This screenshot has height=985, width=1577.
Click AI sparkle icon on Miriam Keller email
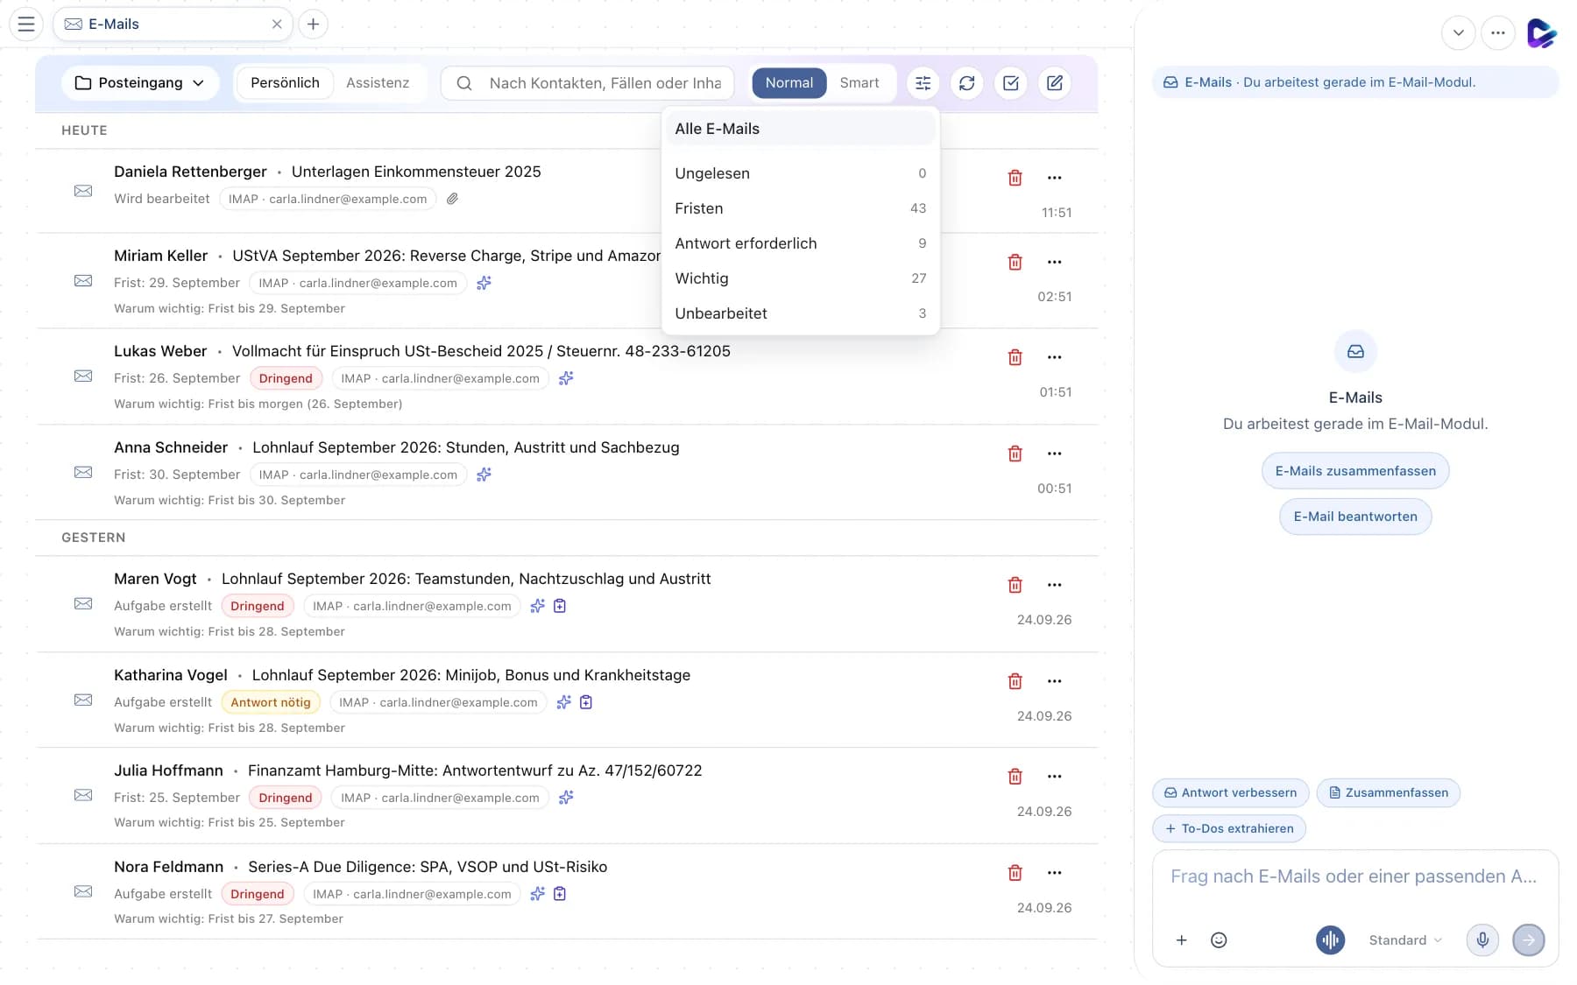pyautogui.click(x=484, y=283)
